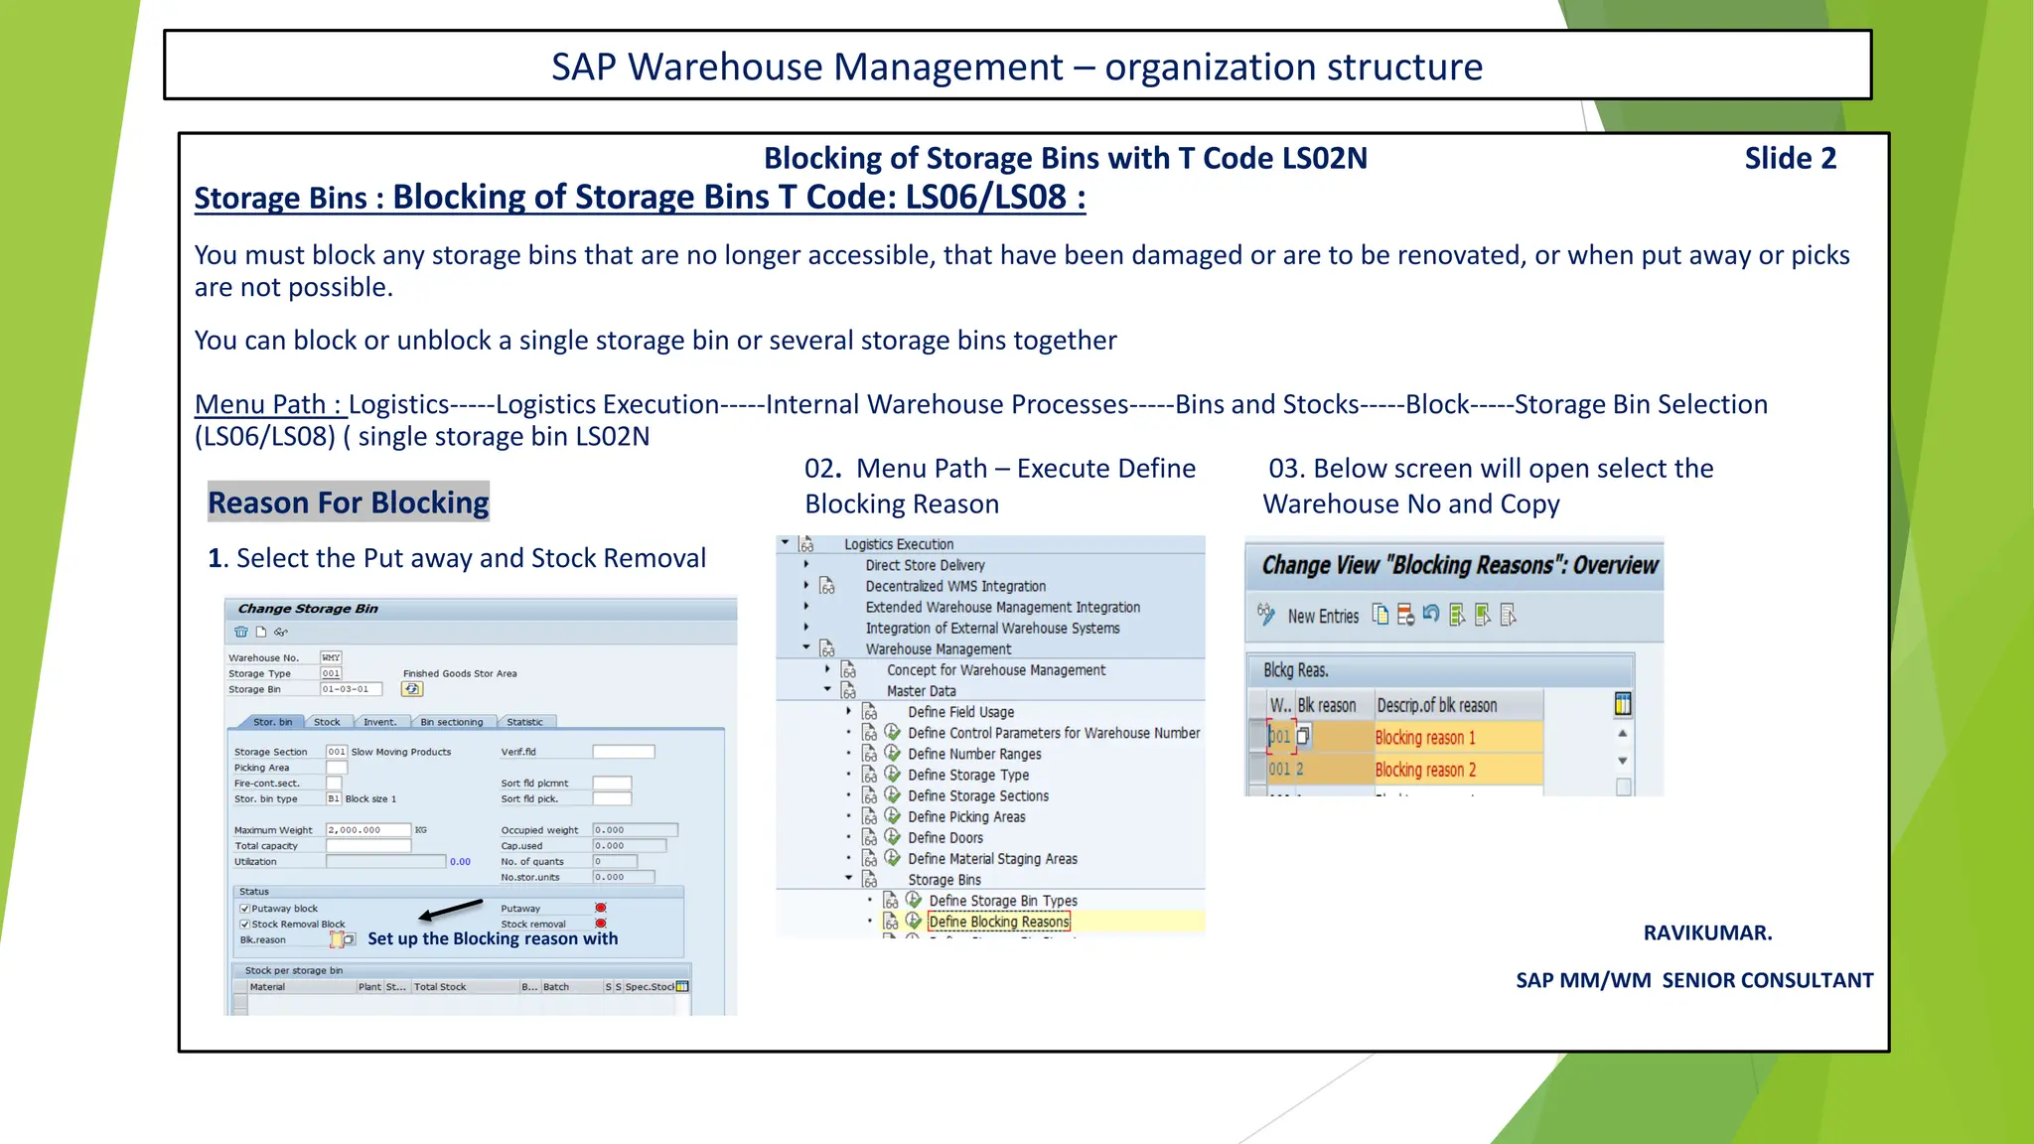The width and height of the screenshot is (2034, 1144).
Task: Click the Copy As icon in Blocking Reasons toolbar
Action: click(x=1380, y=615)
